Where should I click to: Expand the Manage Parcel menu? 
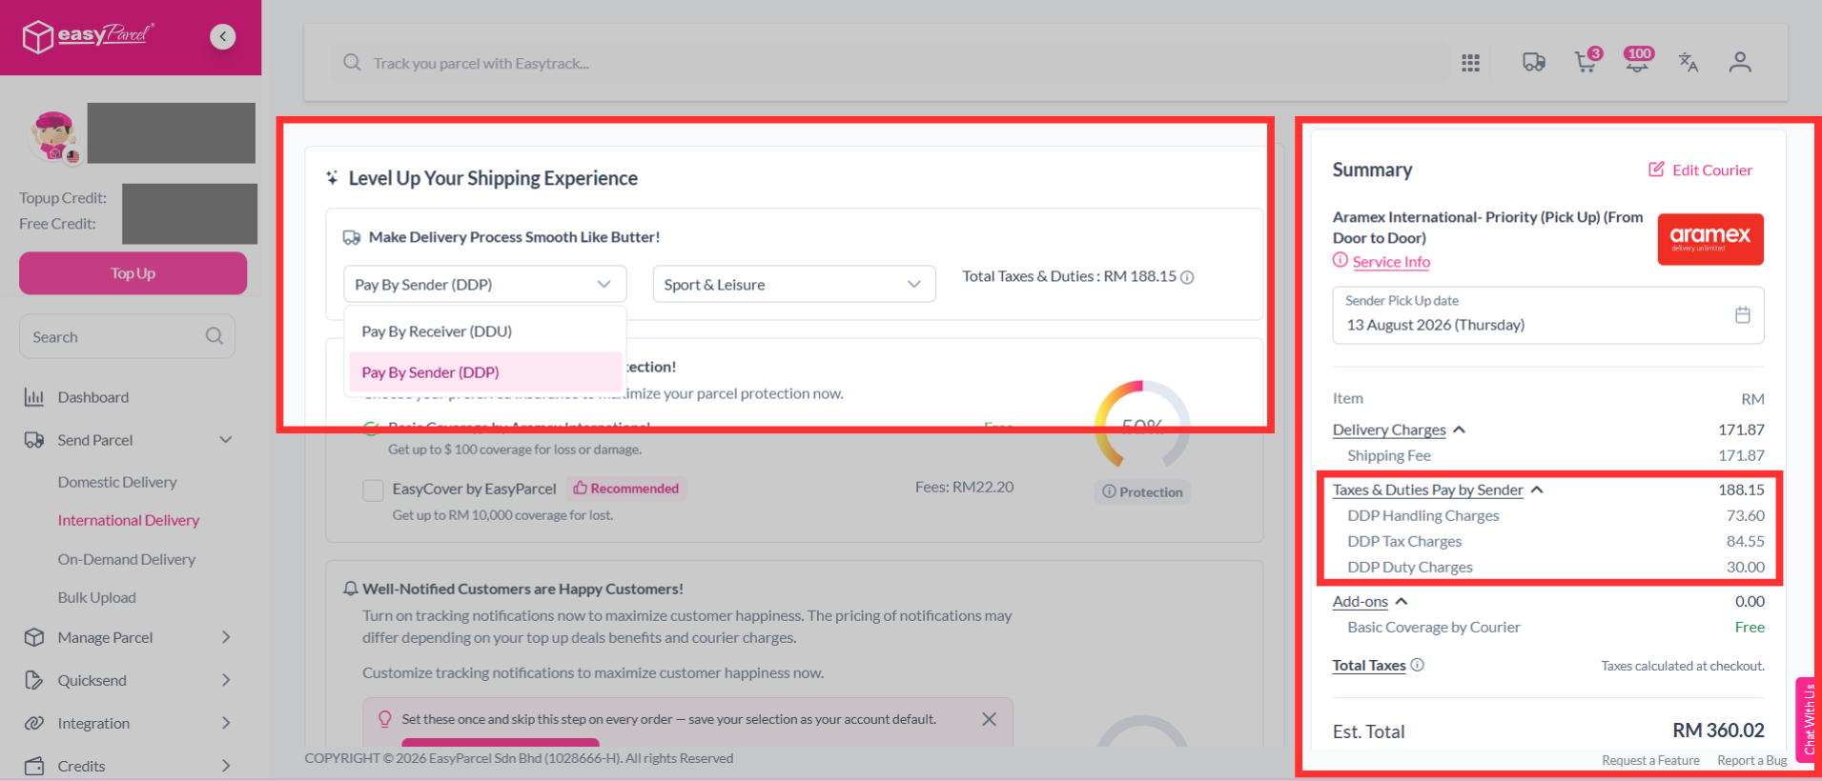pos(226,637)
